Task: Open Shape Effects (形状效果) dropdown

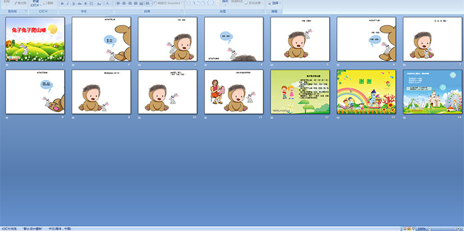Action: pyautogui.click(x=255, y=3)
